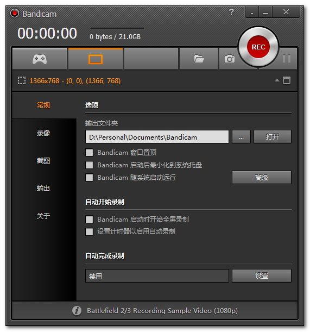Switch to game recording mode gamepad icon
Screen dimensions: 310x332
[x=40, y=59]
